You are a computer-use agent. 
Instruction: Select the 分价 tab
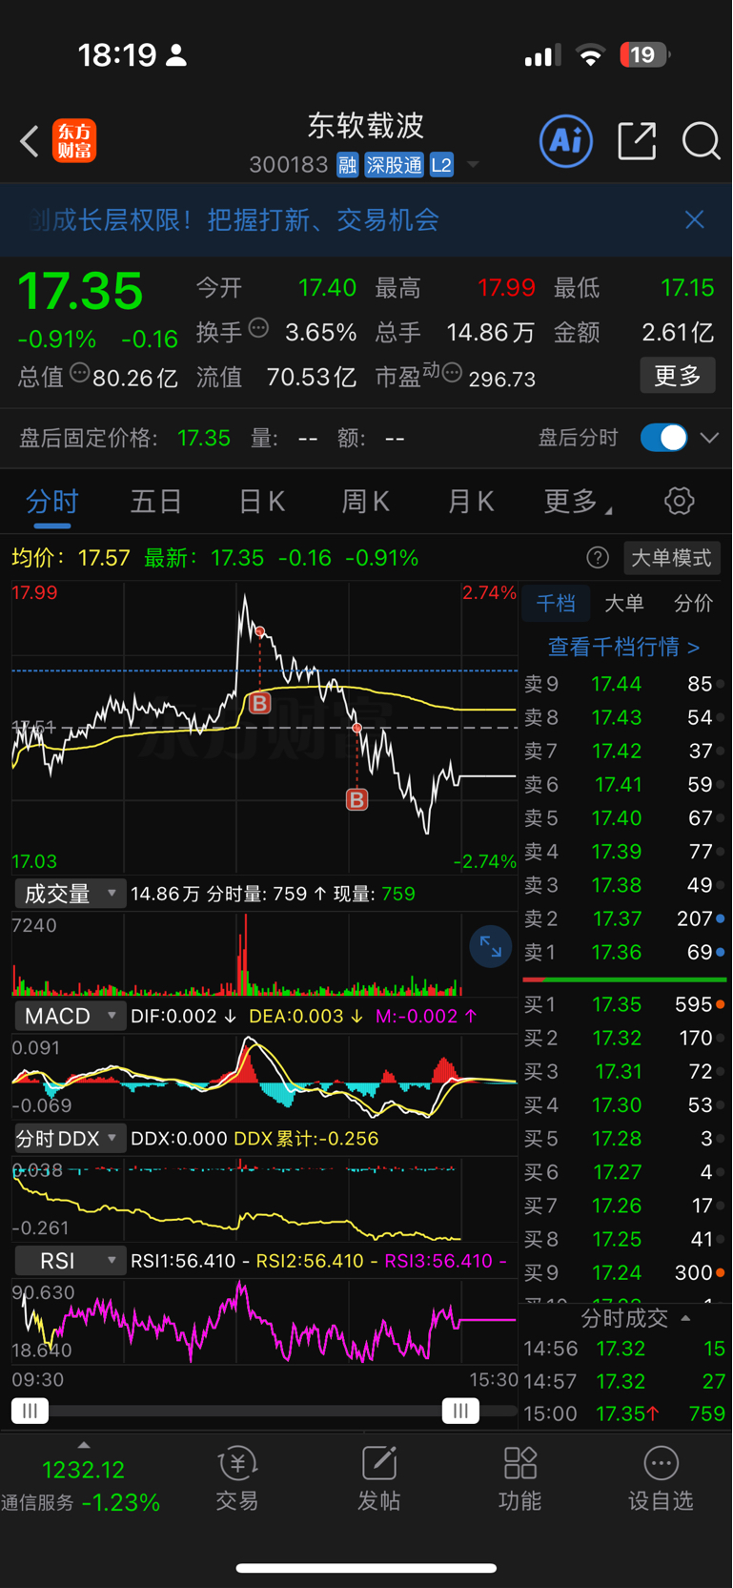693,603
